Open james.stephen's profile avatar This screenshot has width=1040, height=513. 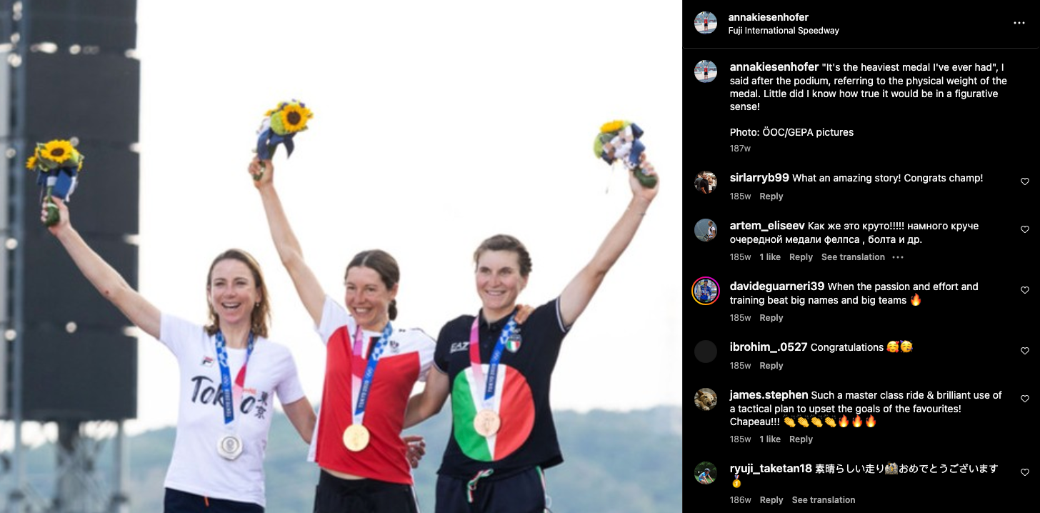(x=706, y=399)
